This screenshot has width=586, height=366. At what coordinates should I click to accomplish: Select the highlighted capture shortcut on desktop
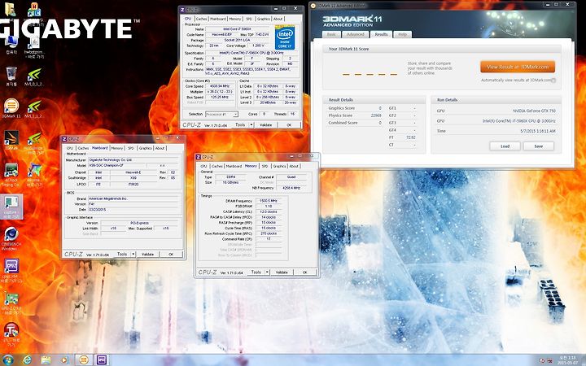point(11,207)
